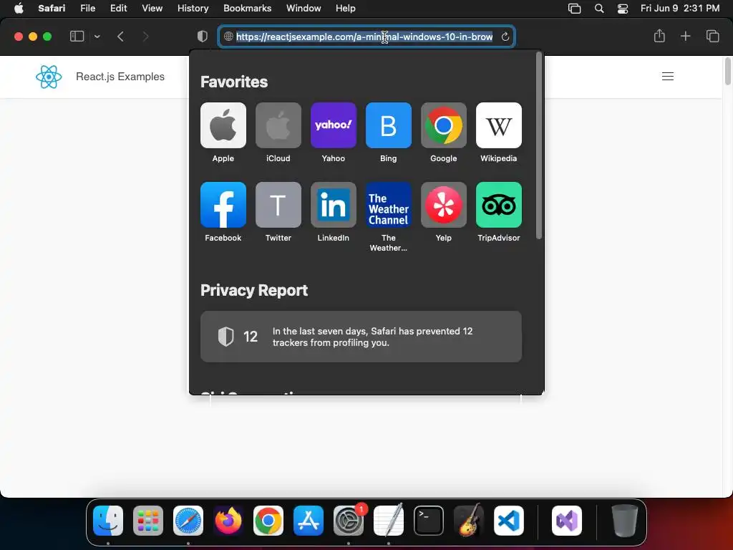The image size is (733, 550).
Task: Open App Store from the Dock
Action: click(309, 521)
